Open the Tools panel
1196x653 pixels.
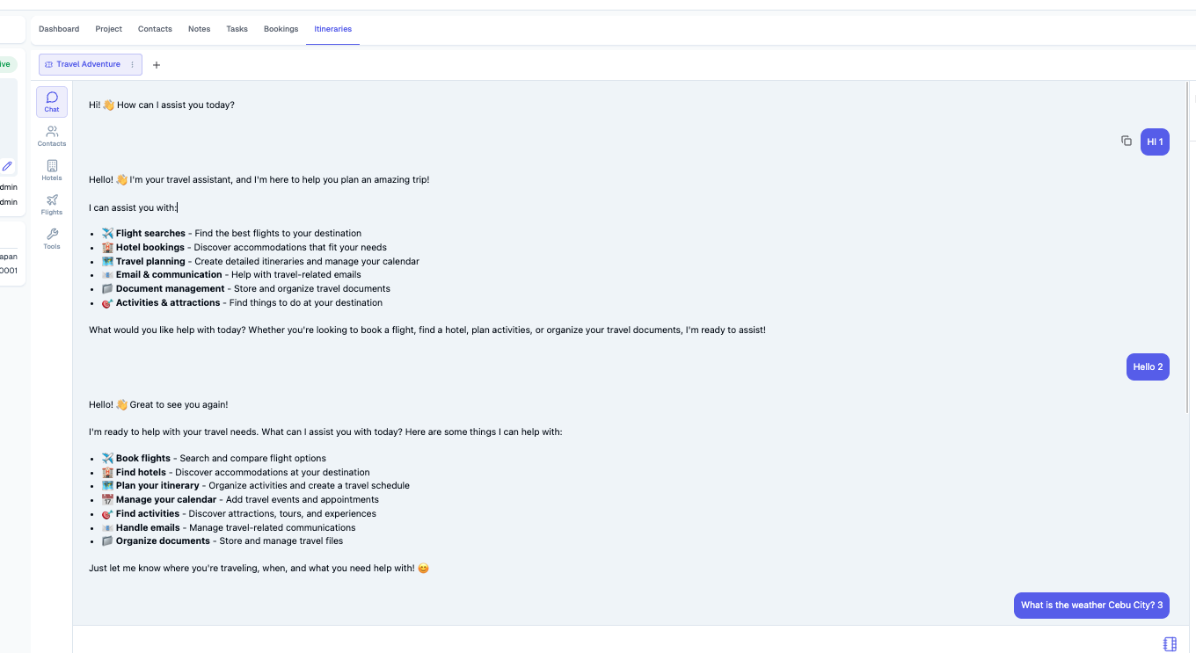[51, 237]
